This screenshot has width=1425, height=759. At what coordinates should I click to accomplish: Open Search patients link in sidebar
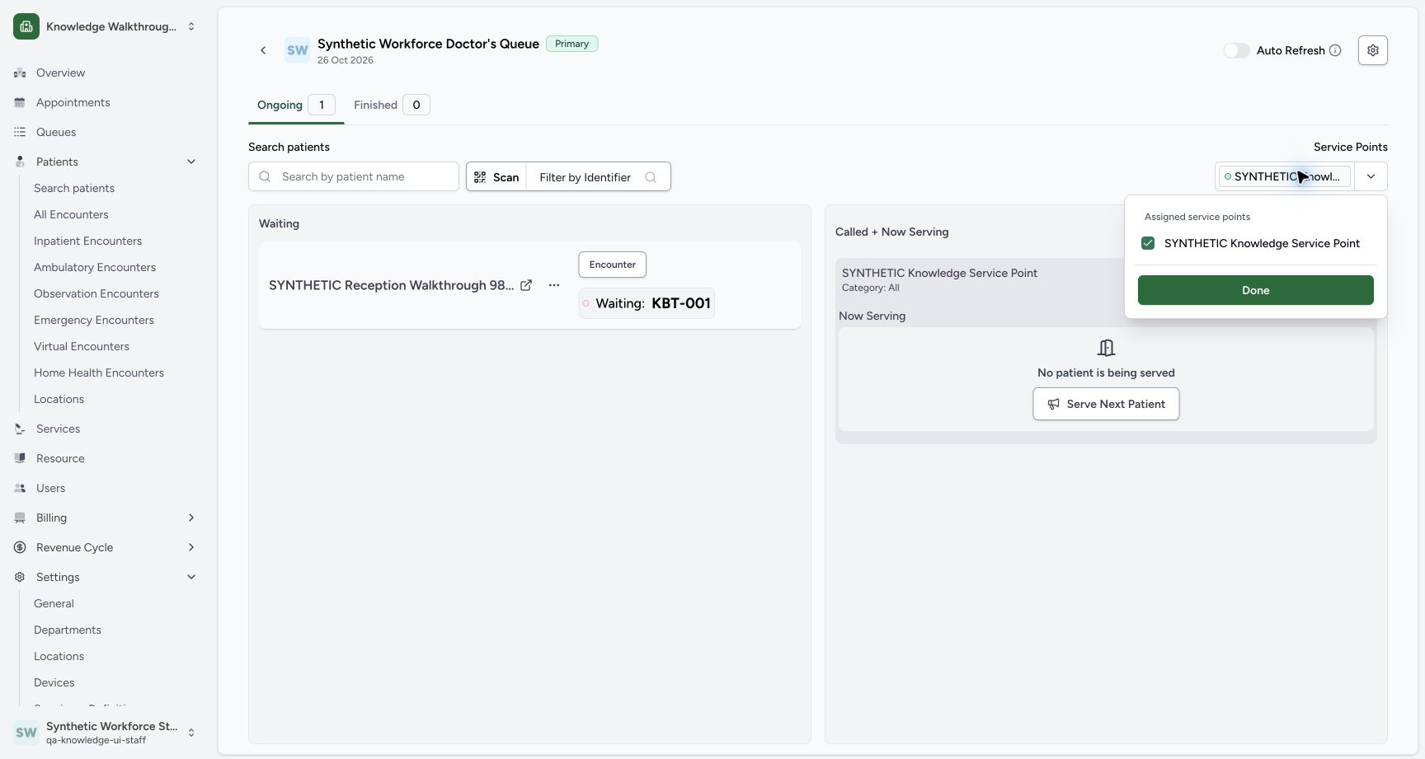74,188
